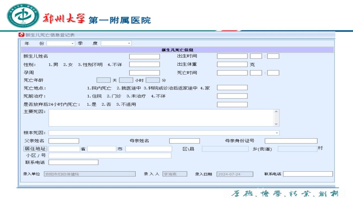
Task: Click the 新生儿姓名 input field
Action: point(145,57)
